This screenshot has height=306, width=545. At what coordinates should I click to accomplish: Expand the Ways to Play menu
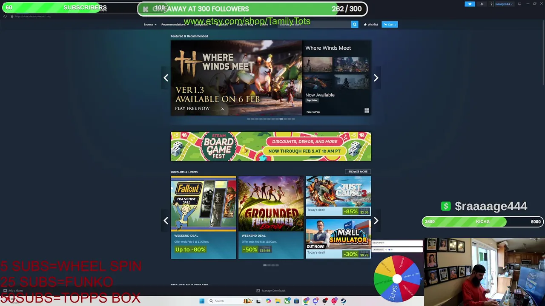point(246,25)
